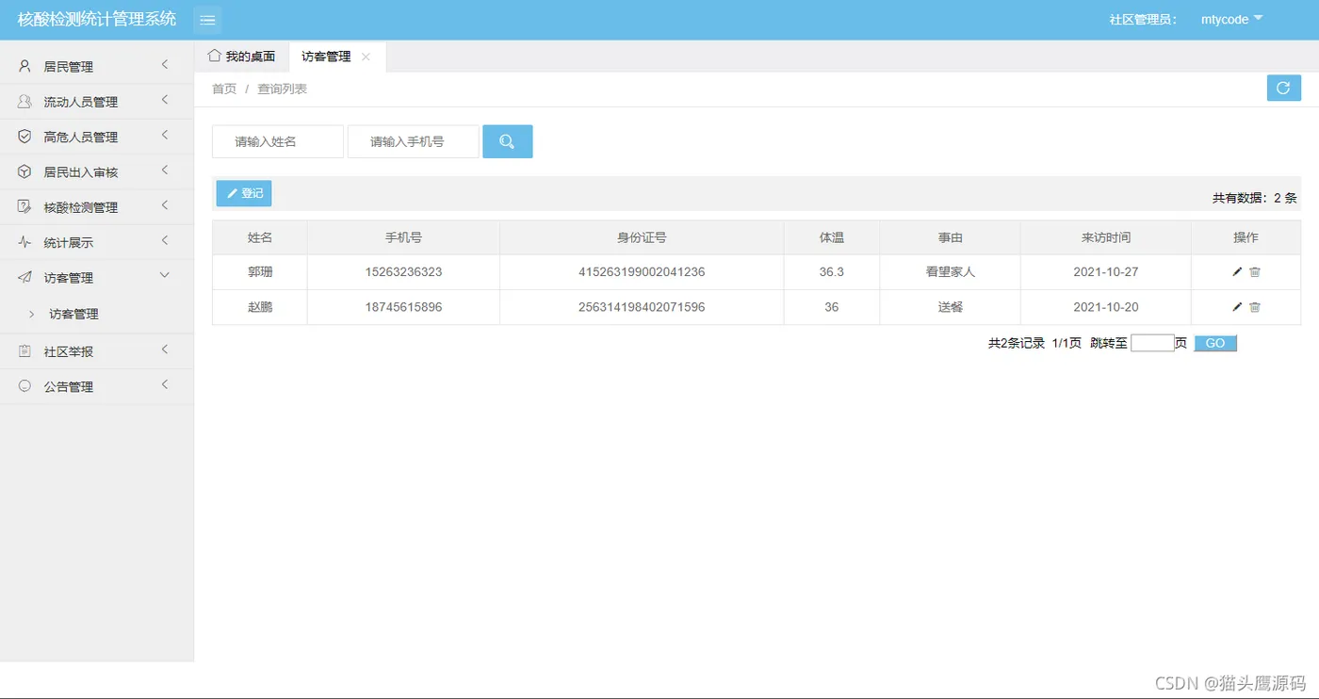This screenshot has height=699, width=1319.
Task: Edit the record for 郭珊
Action: pos(1237,272)
